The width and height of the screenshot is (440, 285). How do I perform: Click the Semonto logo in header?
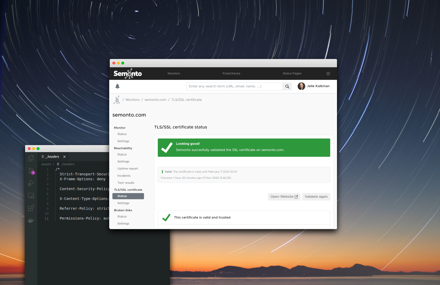(128, 74)
